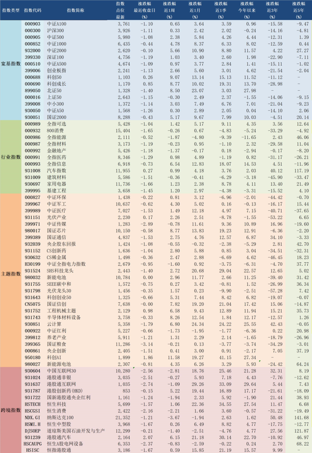Select the 跨境指数 category cell
The width and height of the screenshot is (312, 453).
[11, 410]
